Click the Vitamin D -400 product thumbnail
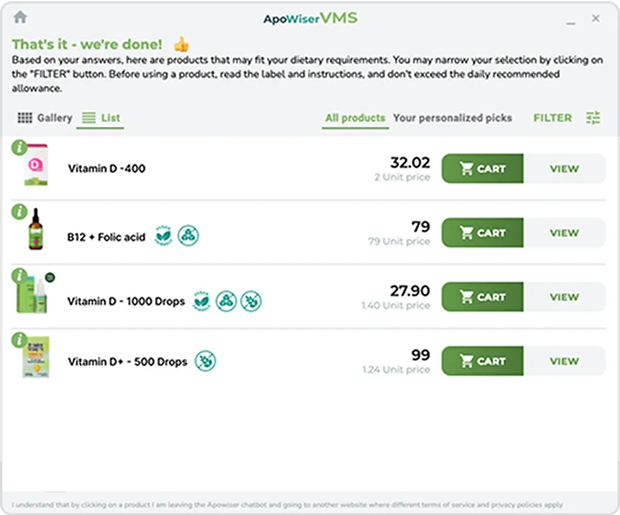Viewport: 620px width, 515px height. pyautogui.click(x=36, y=165)
